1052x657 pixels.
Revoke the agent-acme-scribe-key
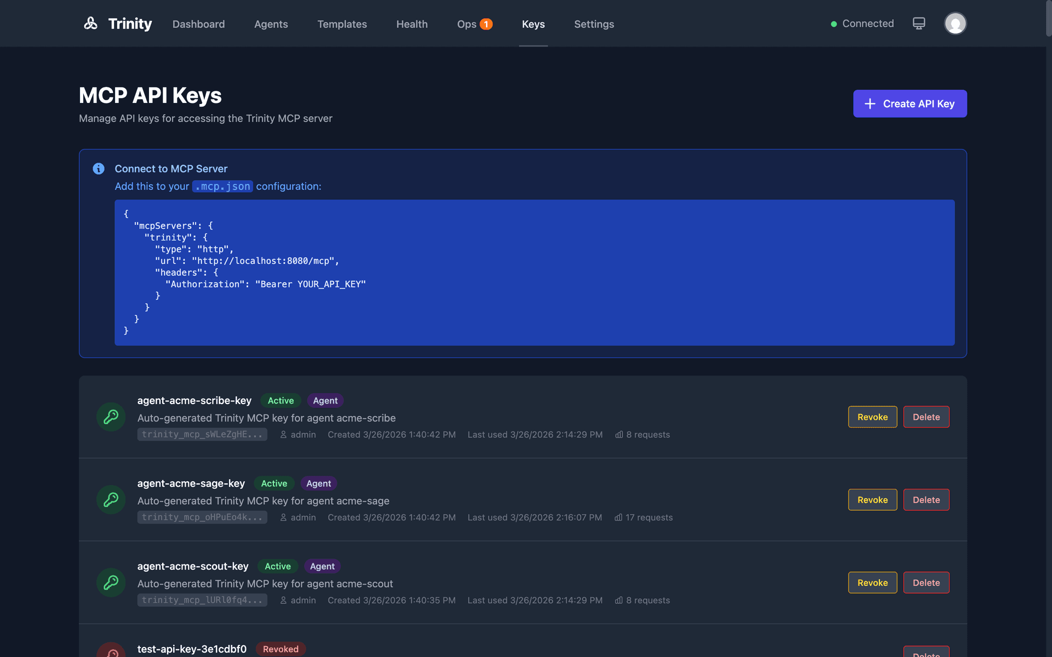(x=872, y=417)
